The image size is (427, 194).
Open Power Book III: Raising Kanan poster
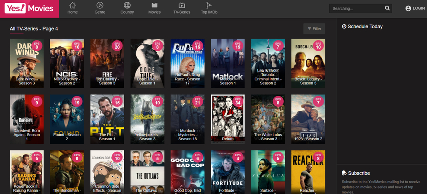click(x=27, y=172)
